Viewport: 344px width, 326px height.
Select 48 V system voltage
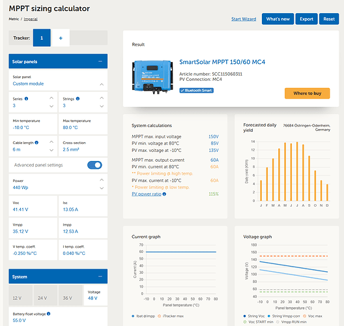(x=96, y=295)
